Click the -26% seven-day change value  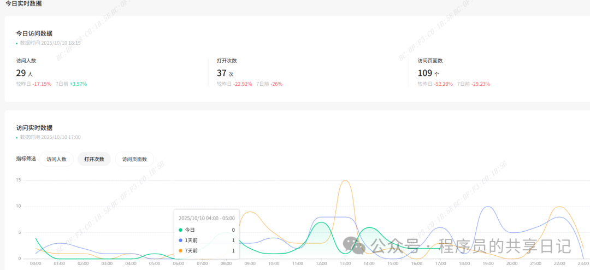click(x=276, y=84)
